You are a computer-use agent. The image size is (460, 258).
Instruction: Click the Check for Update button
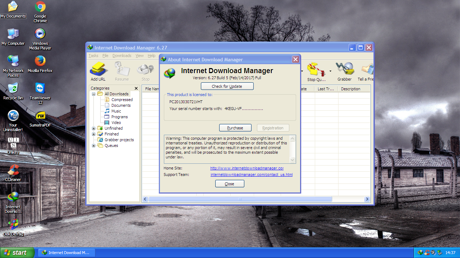tap(227, 86)
